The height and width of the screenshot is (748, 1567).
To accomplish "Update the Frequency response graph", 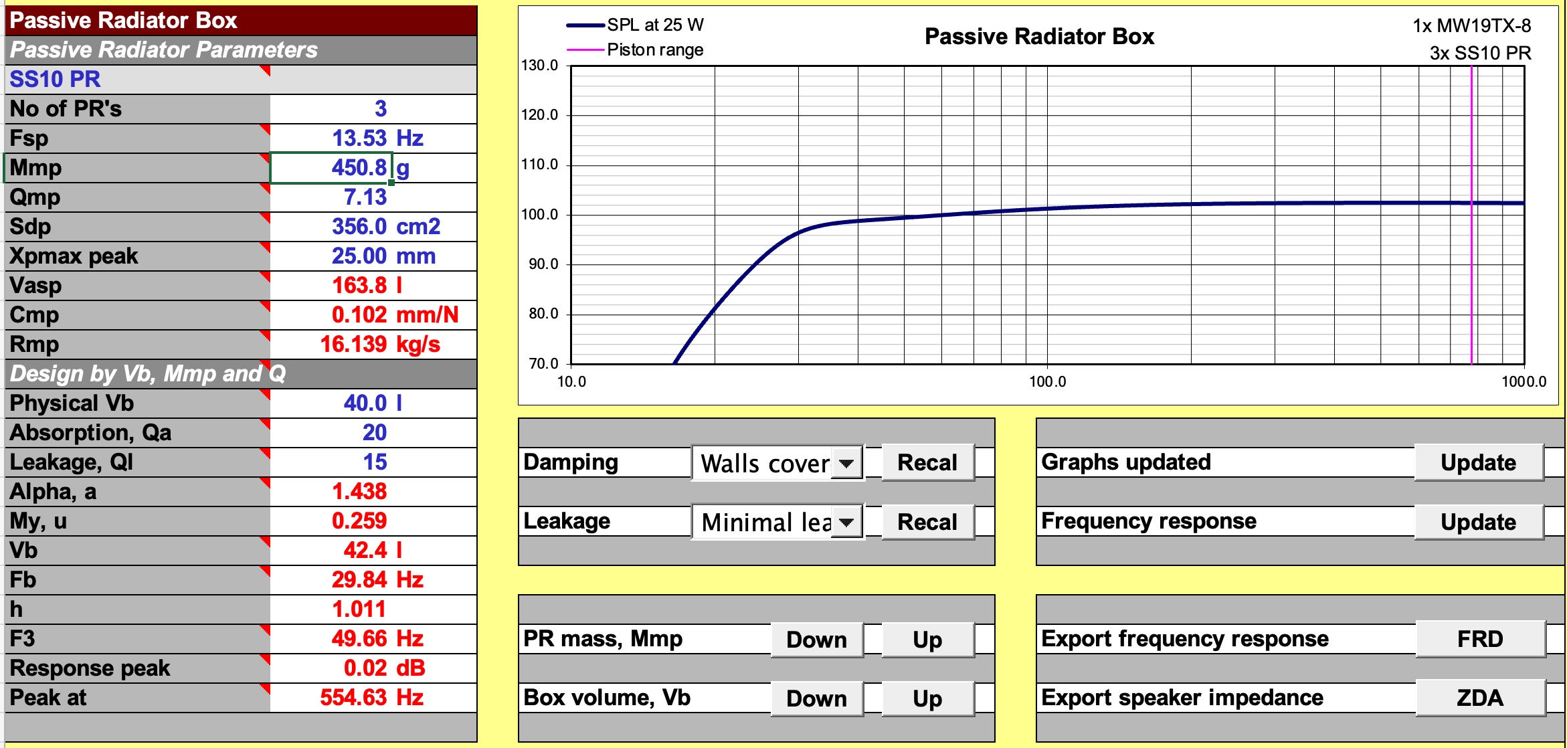I will pos(1479,522).
